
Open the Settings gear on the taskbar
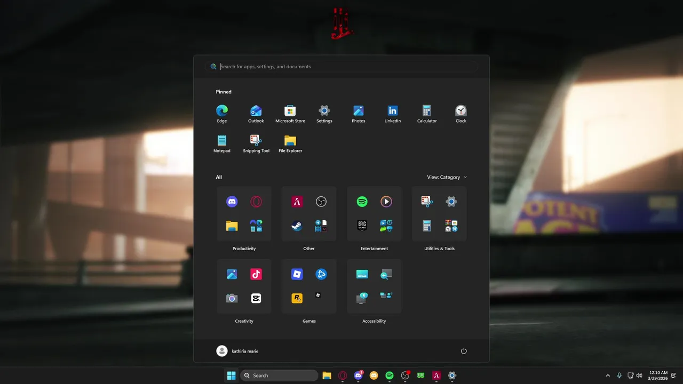tap(452, 375)
